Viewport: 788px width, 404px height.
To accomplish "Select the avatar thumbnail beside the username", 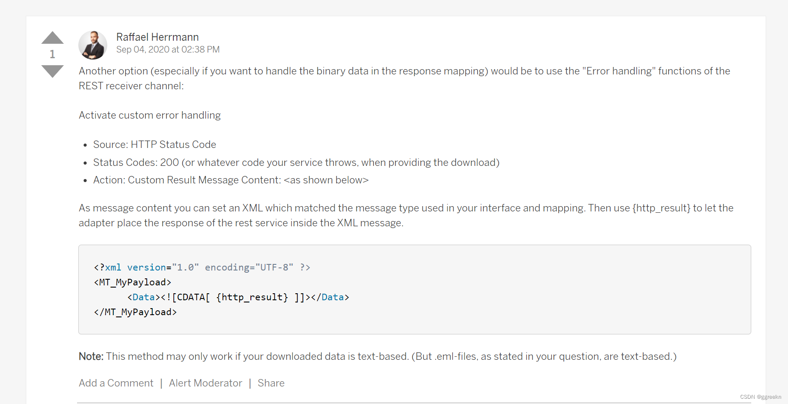I will click(x=92, y=45).
